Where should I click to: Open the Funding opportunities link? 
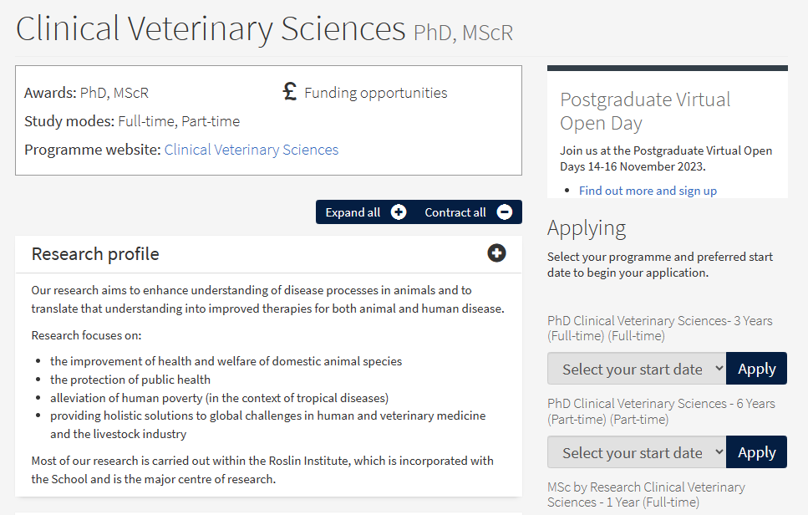[375, 93]
